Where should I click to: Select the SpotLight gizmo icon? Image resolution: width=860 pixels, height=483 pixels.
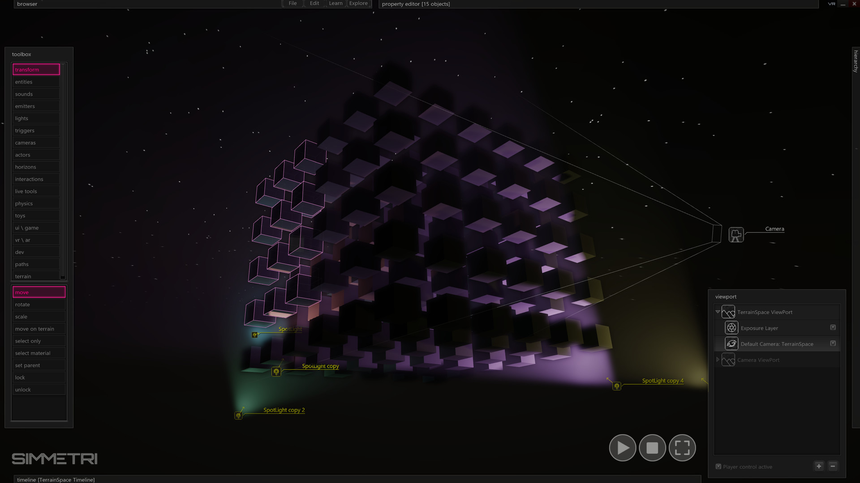pos(255,335)
